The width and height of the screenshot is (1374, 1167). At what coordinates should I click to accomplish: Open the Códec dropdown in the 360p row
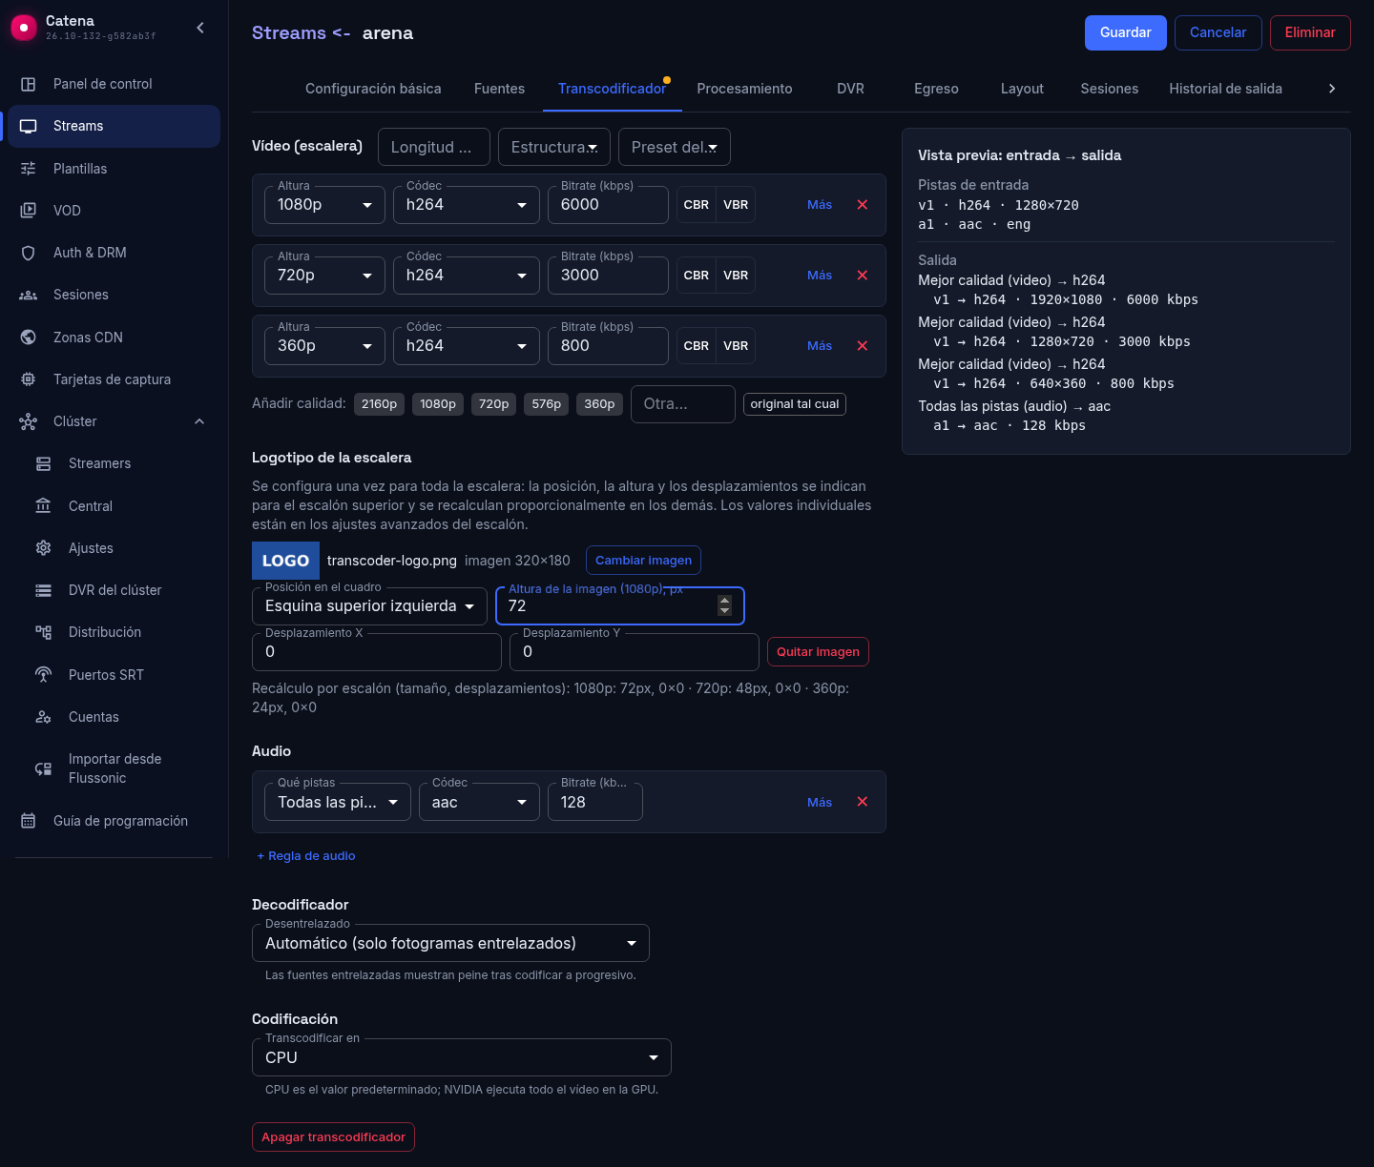coord(467,346)
